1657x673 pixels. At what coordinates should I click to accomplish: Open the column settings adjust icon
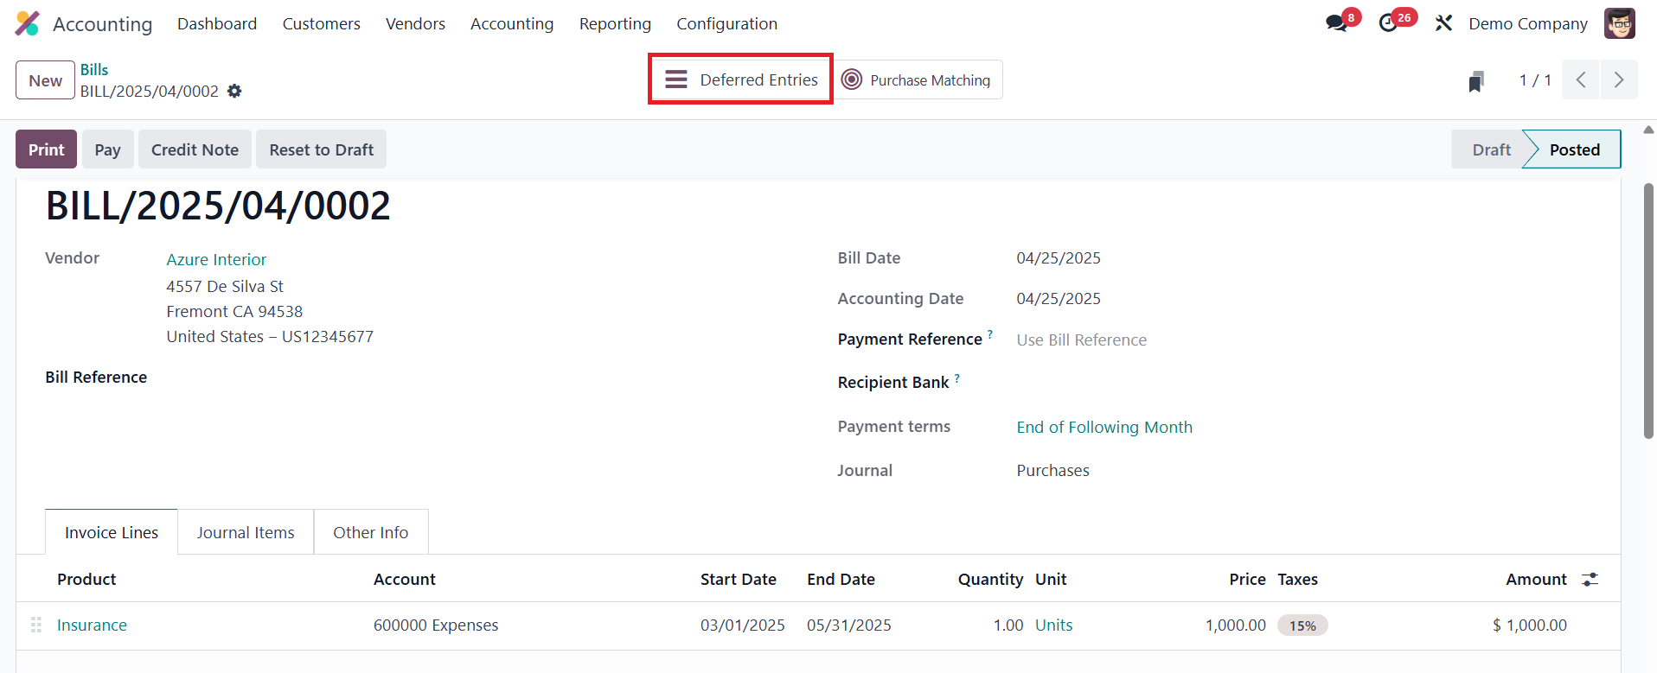tap(1590, 580)
